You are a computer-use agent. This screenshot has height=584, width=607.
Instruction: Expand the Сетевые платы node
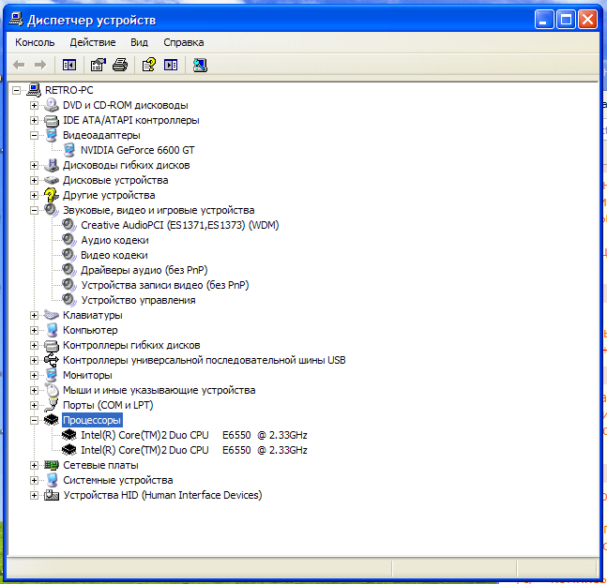(x=34, y=465)
